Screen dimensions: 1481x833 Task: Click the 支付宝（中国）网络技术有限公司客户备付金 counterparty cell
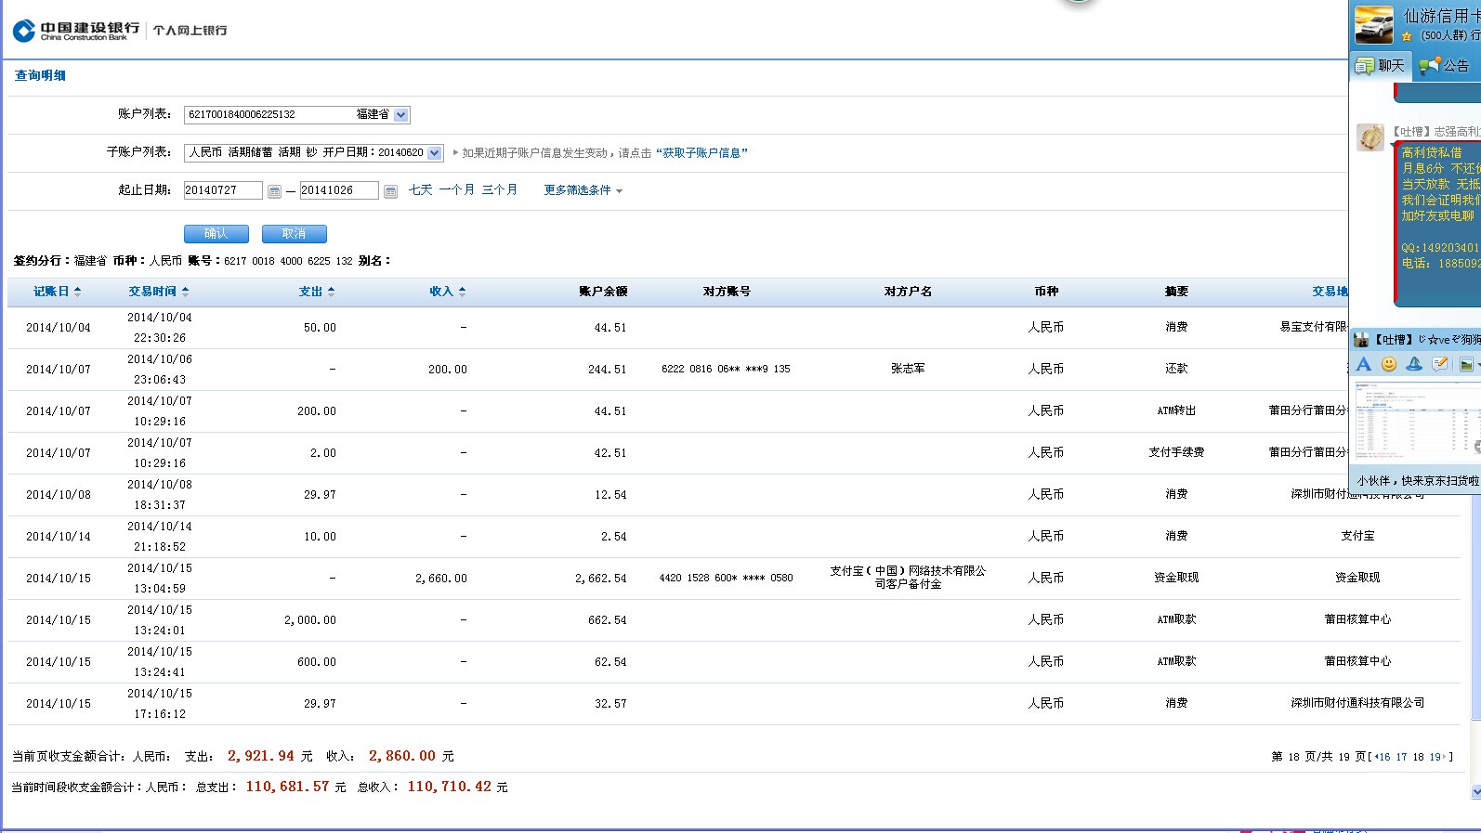pos(908,578)
